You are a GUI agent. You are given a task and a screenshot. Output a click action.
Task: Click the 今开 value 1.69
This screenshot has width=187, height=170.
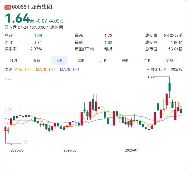38,35
